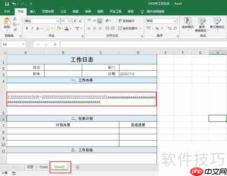
Task: Open the text orientation tool
Action: (107, 20)
